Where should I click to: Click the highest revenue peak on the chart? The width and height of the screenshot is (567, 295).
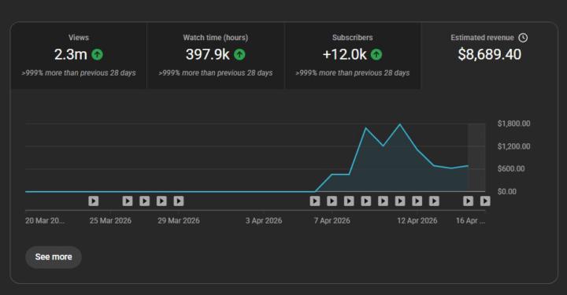(400, 124)
